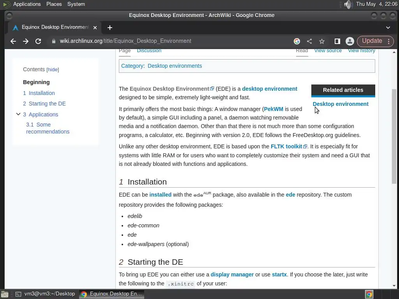Click scrollbar up arrow
The height and width of the screenshot is (299, 399).
(x=394, y=52)
